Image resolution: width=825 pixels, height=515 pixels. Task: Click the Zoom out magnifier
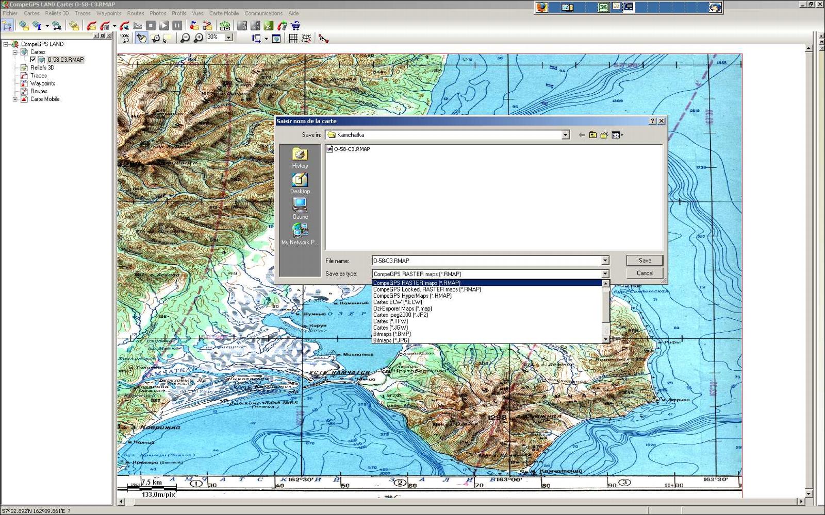[185, 38]
